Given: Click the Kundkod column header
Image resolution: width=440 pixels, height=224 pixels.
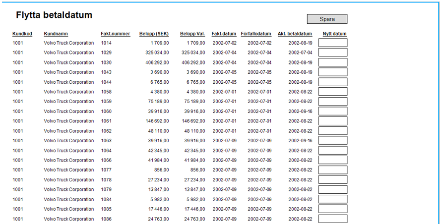Looking at the screenshot, I should click(x=22, y=34).
